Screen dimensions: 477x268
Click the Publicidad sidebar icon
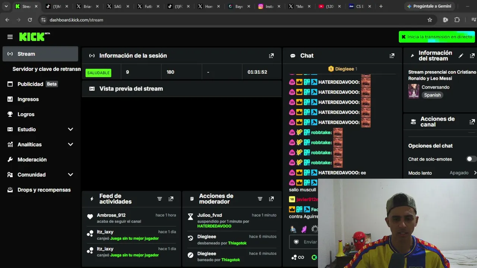click(x=10, y=84)
